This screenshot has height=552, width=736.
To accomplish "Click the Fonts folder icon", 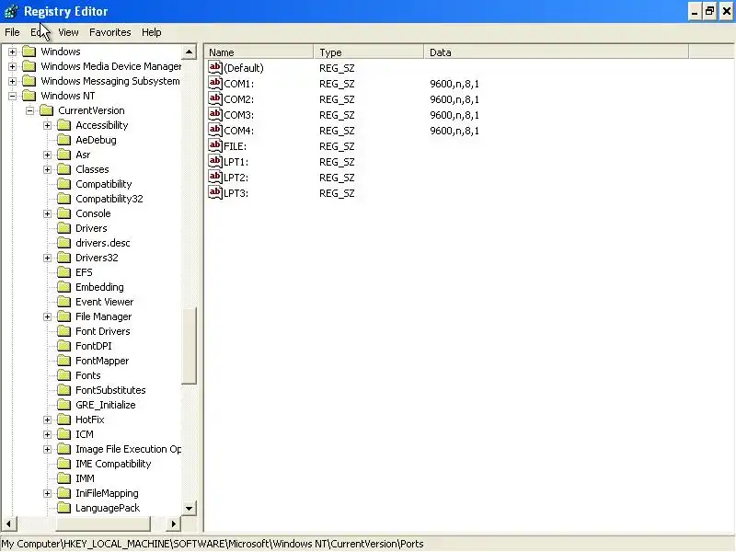I will 63,375.
